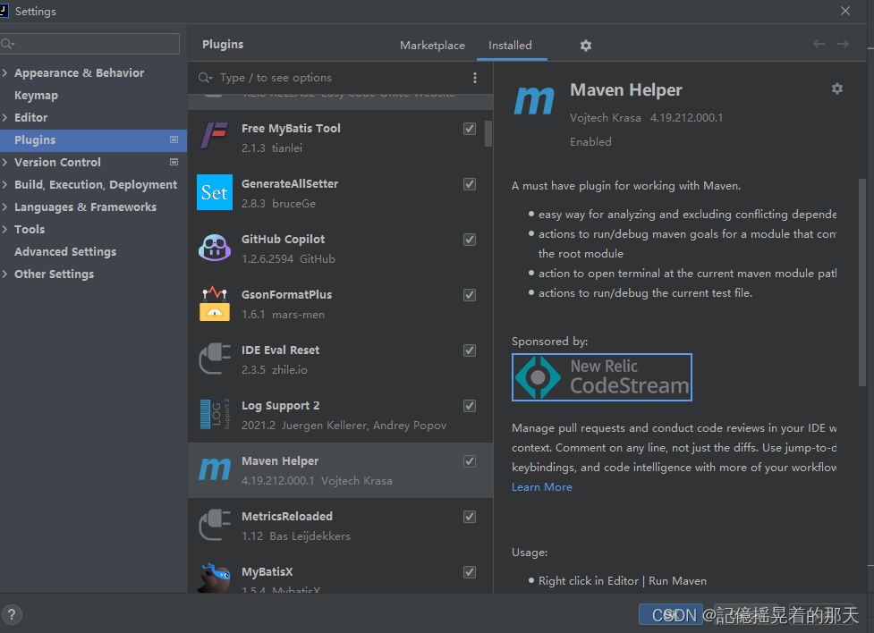Image resolution: width=874 pixels, height=633 pixels.
Task: Click the forward navigation arrow
Action: [843, 44]
